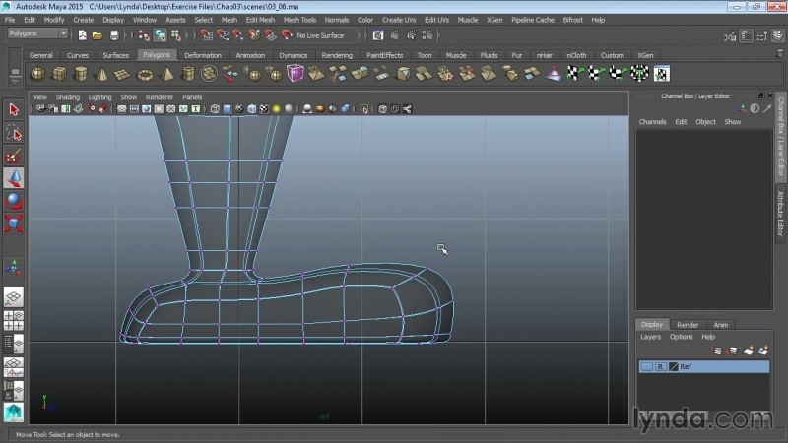The width and height of the screenshot is (788, 443).
Task: Click the four-view layout icon
Action: [x=14, y=321]
